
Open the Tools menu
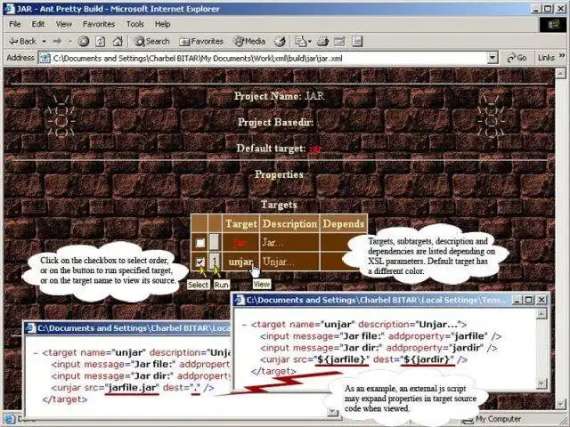pyautogui.click(x=135, y=24)
